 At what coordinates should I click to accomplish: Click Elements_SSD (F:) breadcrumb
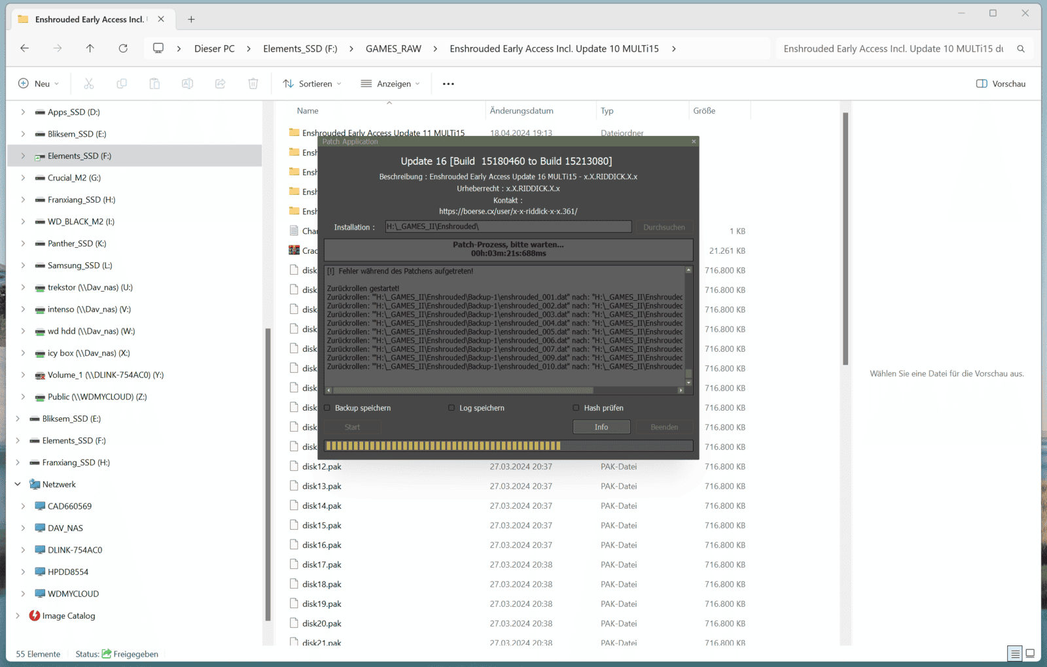click(x=300, y=48)
